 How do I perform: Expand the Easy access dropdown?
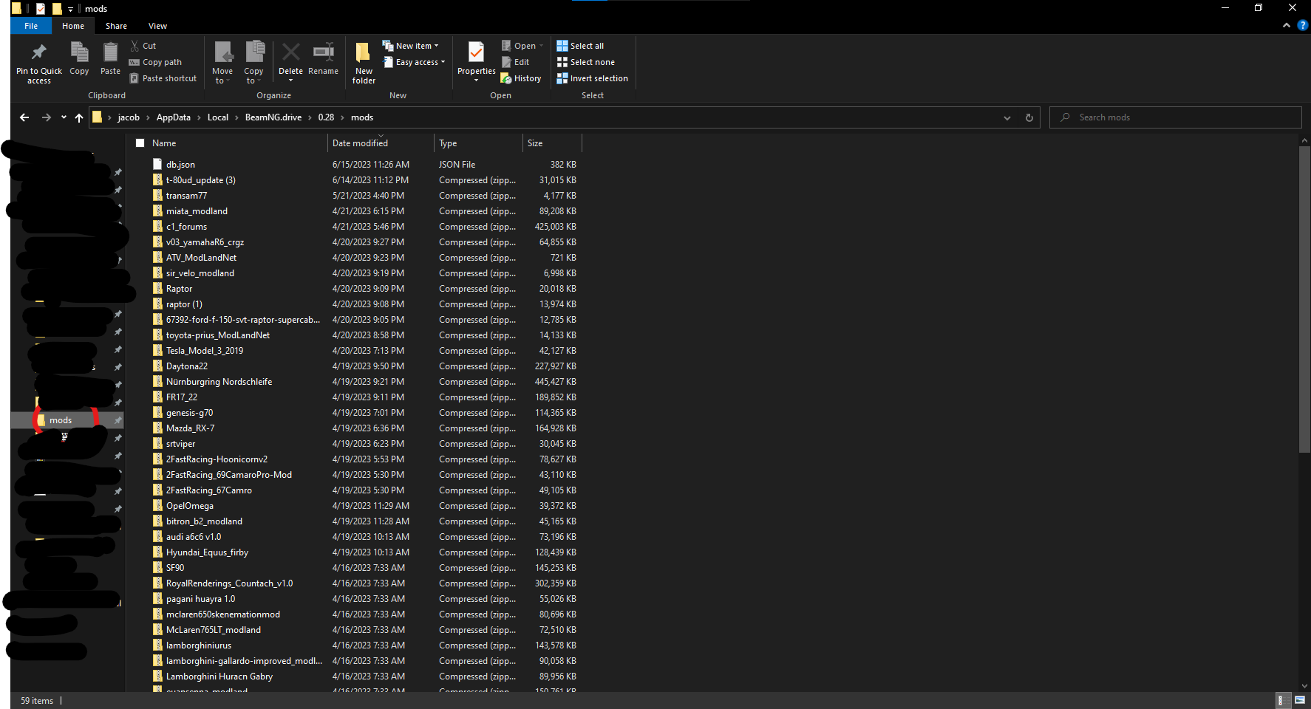coord(414,62)
